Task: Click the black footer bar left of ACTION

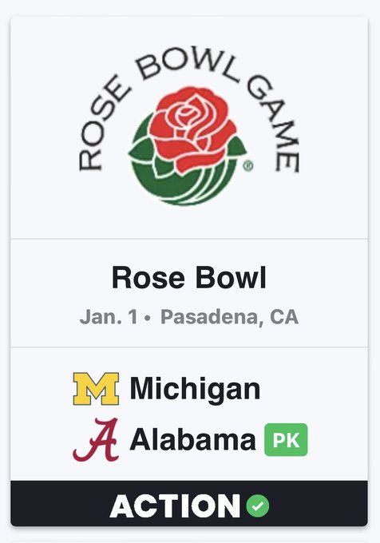Action: tap(60, 503)
